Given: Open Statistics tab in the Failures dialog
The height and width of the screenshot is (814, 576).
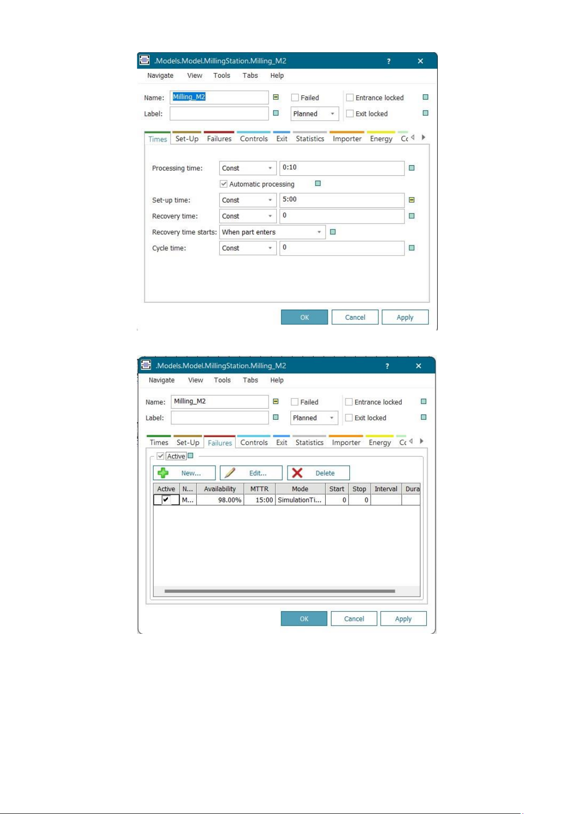Looking at the screenshot, I should click(x=309, y=443).
